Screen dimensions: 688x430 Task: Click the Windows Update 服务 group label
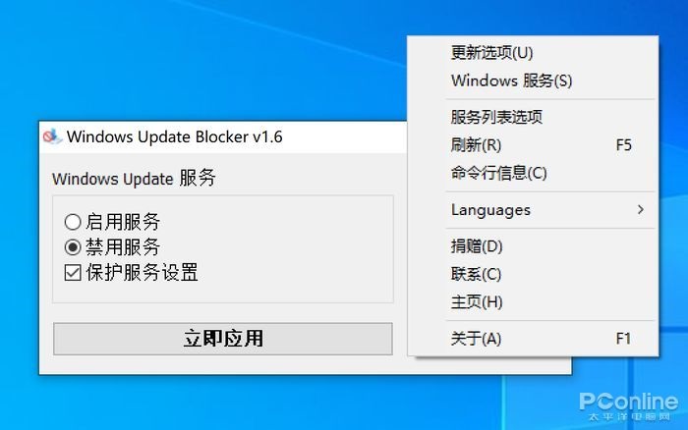[x=134, y=179]
